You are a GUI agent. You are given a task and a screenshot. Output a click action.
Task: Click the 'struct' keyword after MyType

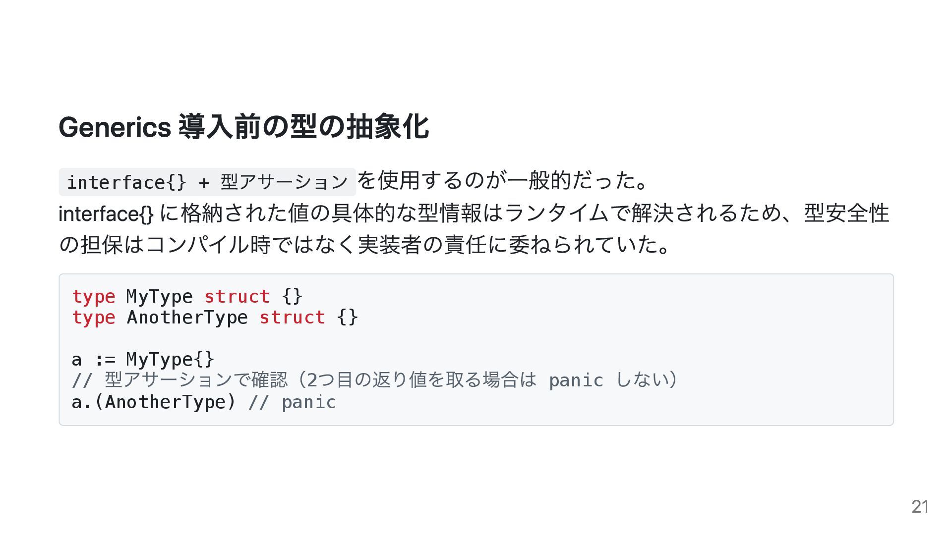click(237, 297)
